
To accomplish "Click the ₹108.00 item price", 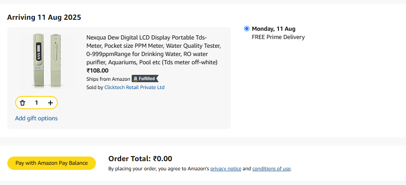I will (97, 71).
